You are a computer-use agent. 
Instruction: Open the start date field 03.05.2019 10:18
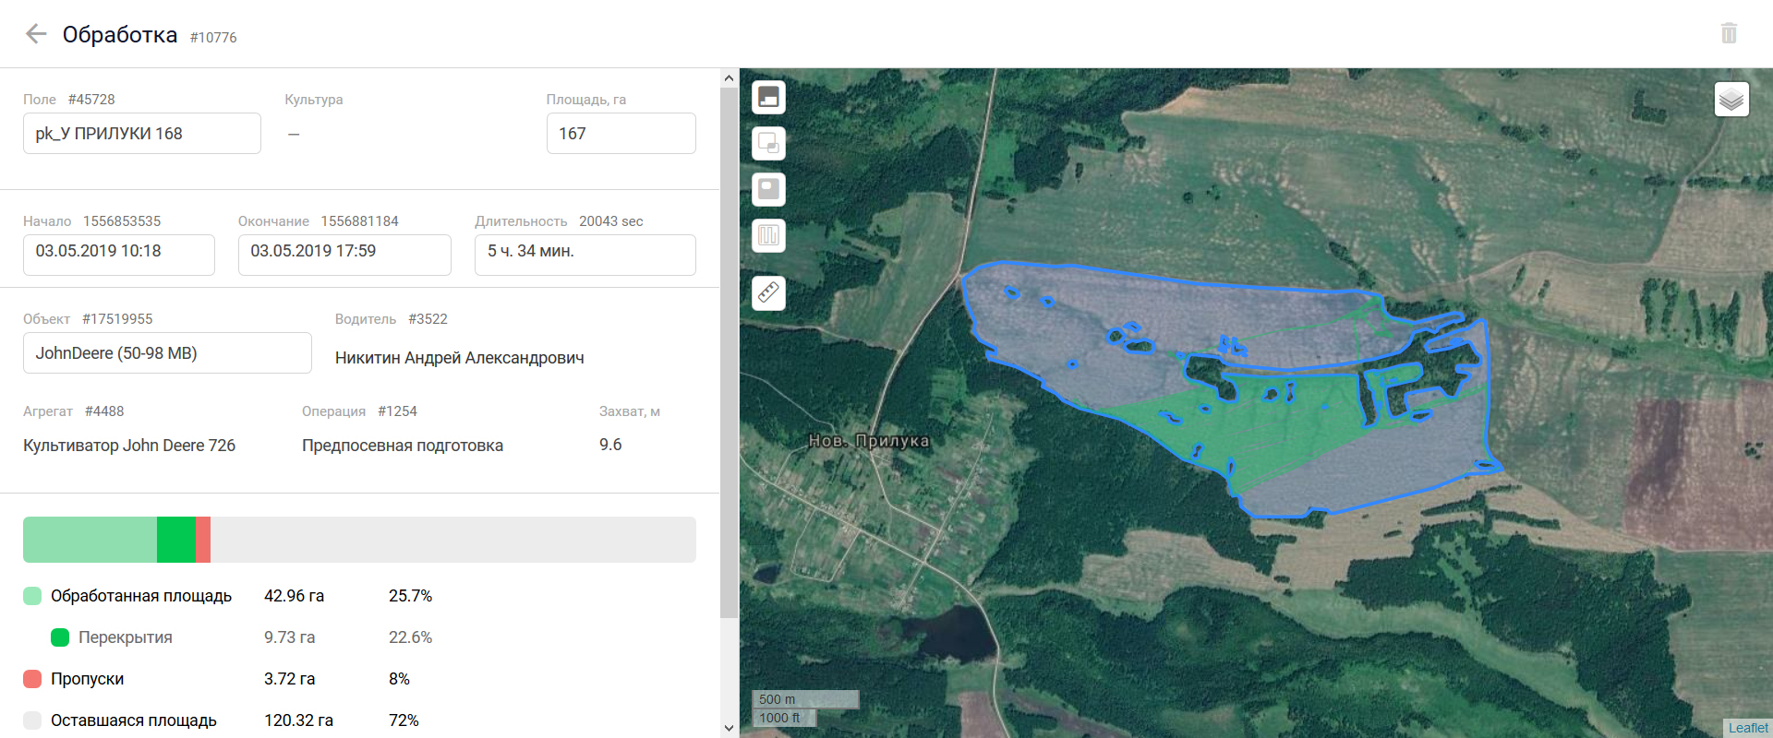pos(118,254)
